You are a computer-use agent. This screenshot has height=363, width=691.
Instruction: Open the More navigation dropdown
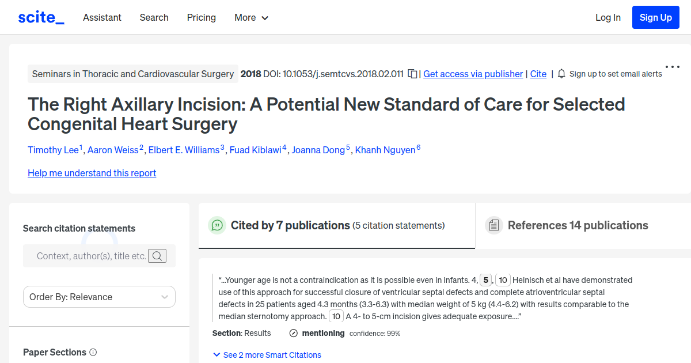[x=251, y=17]
